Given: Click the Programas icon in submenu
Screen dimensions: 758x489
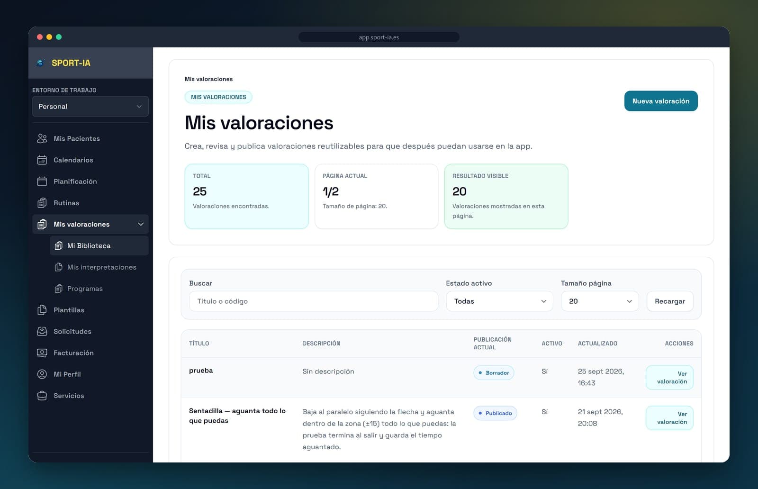Looking at the screenshot, I should 58,289.
